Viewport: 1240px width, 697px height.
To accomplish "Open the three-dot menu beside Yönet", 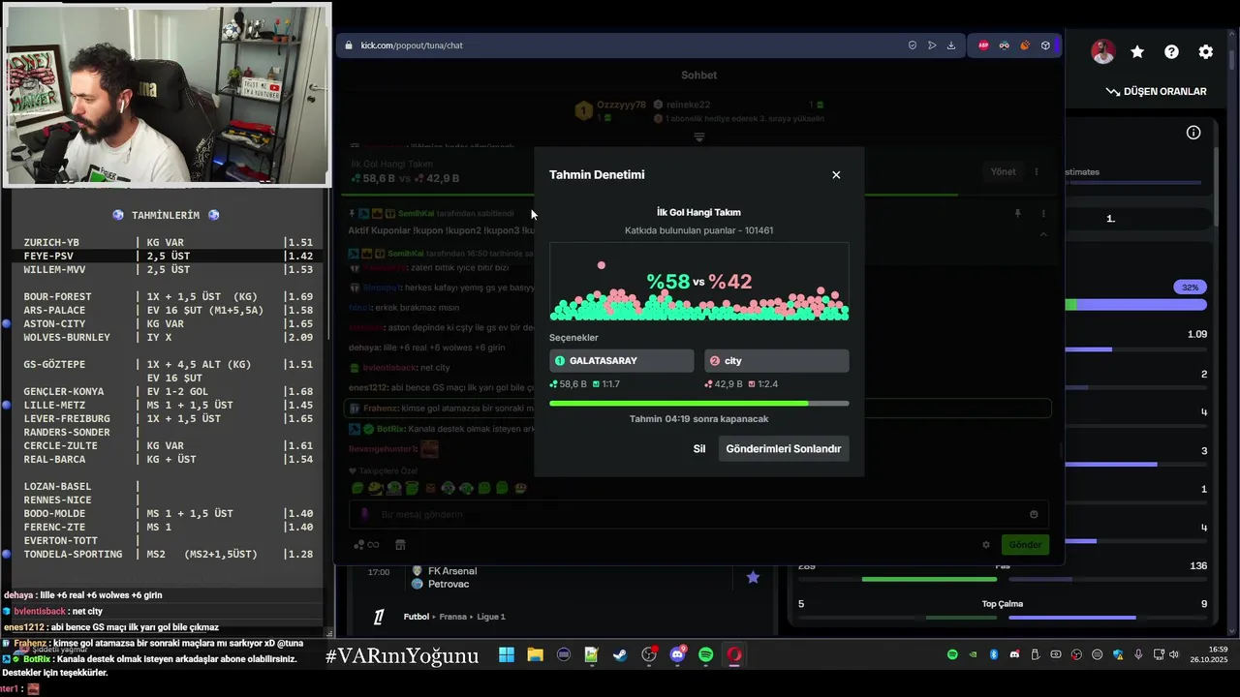I will (1037, 171).
